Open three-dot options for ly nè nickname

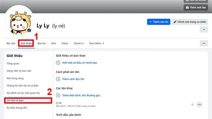tap(200, 104)
